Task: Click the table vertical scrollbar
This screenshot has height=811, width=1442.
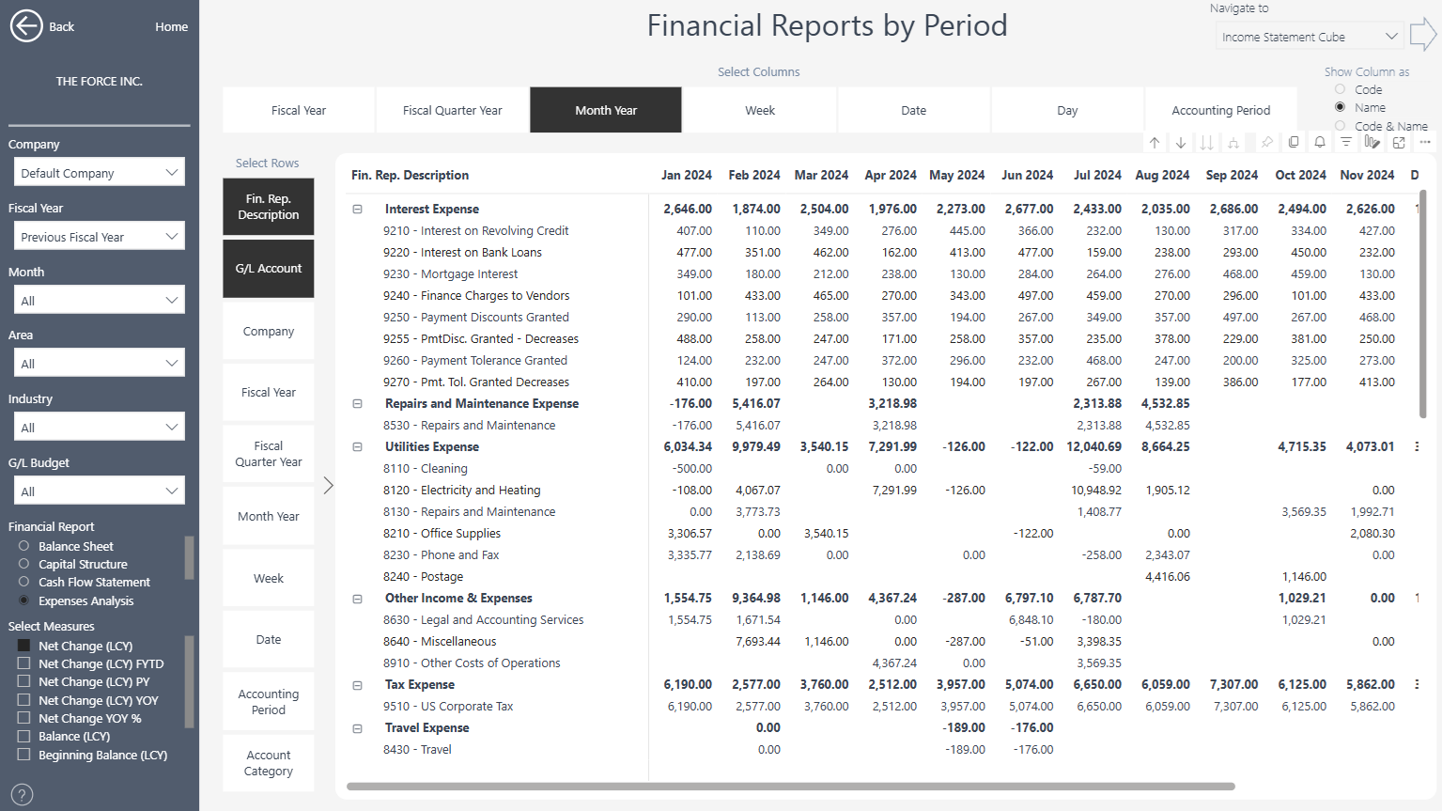Action: click(1422, 304)
